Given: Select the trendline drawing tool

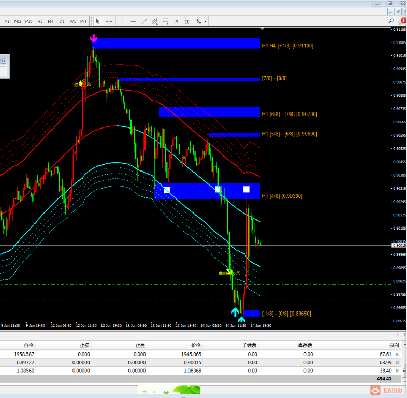Looking at the screenshot, I should [x=144, y=21].
